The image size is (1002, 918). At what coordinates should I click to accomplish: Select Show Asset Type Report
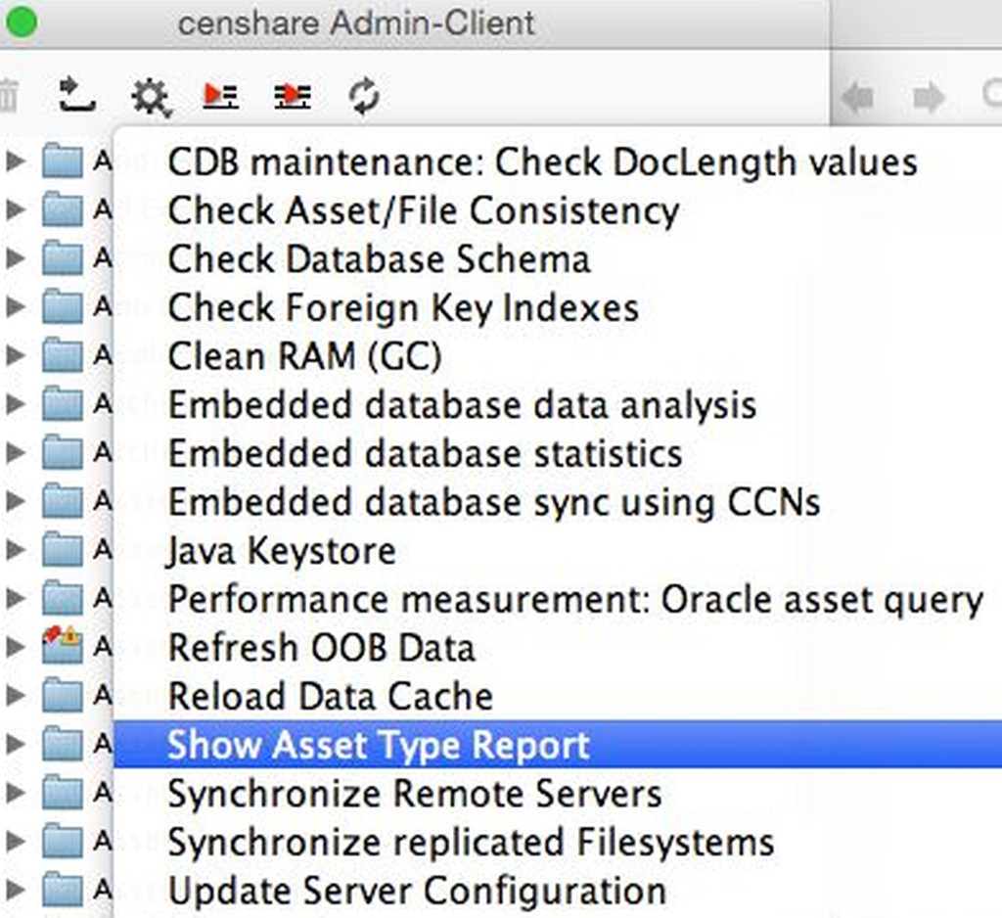tap(379, 745)
